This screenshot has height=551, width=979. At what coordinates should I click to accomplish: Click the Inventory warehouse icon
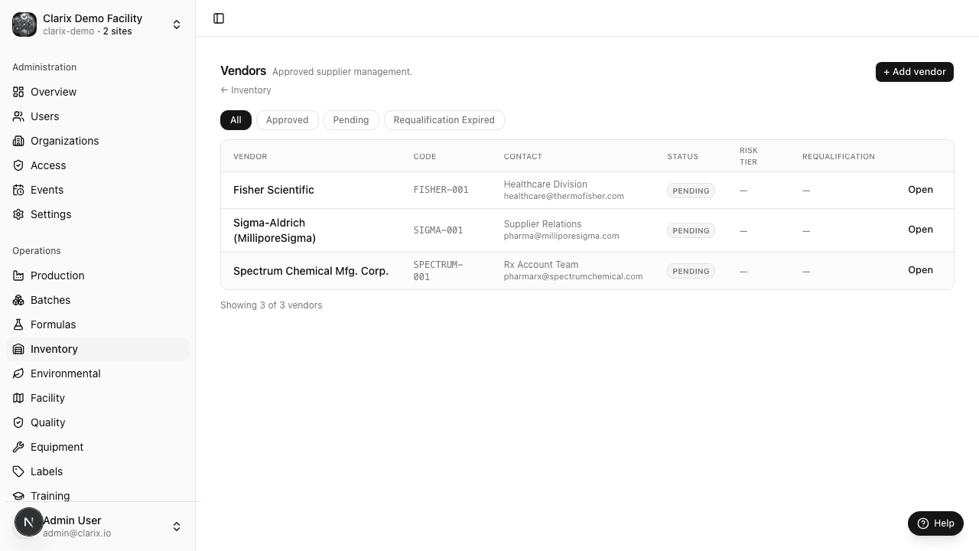tap(18, 349)
